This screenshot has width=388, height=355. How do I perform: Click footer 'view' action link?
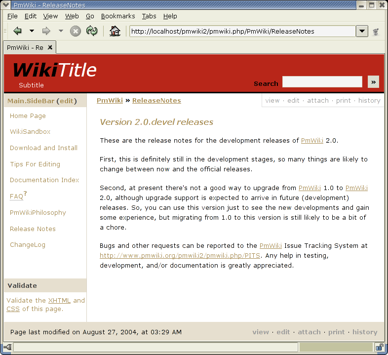coord(261,332)
